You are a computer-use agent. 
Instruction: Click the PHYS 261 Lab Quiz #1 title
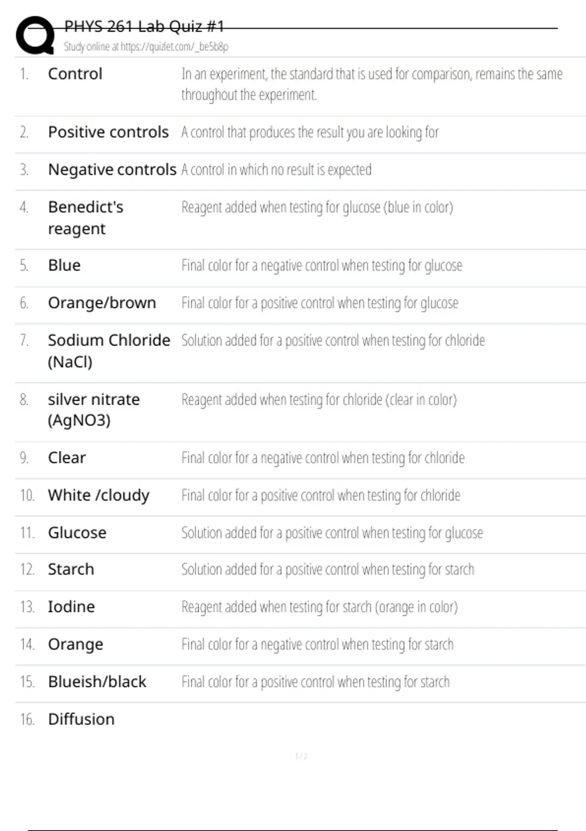coord(144,26)
